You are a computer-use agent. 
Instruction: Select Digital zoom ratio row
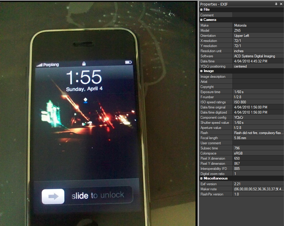[x=242, y=174]
